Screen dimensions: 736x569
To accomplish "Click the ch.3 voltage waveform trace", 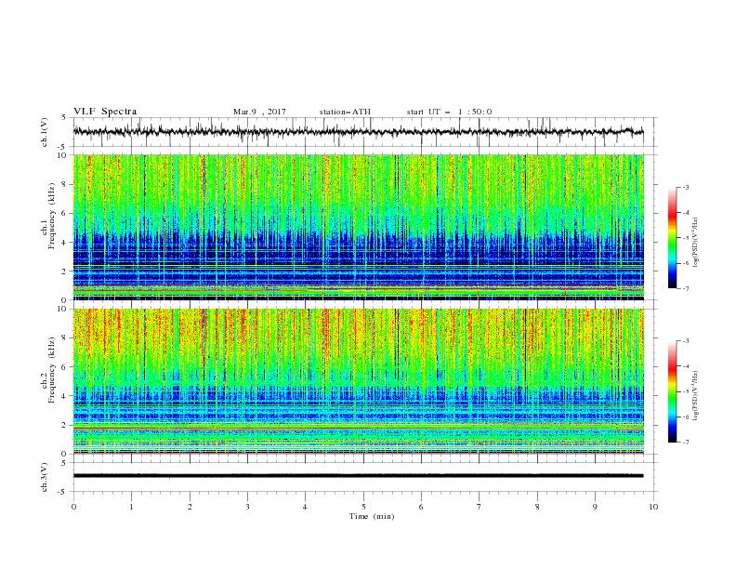I will pos(358,476).
